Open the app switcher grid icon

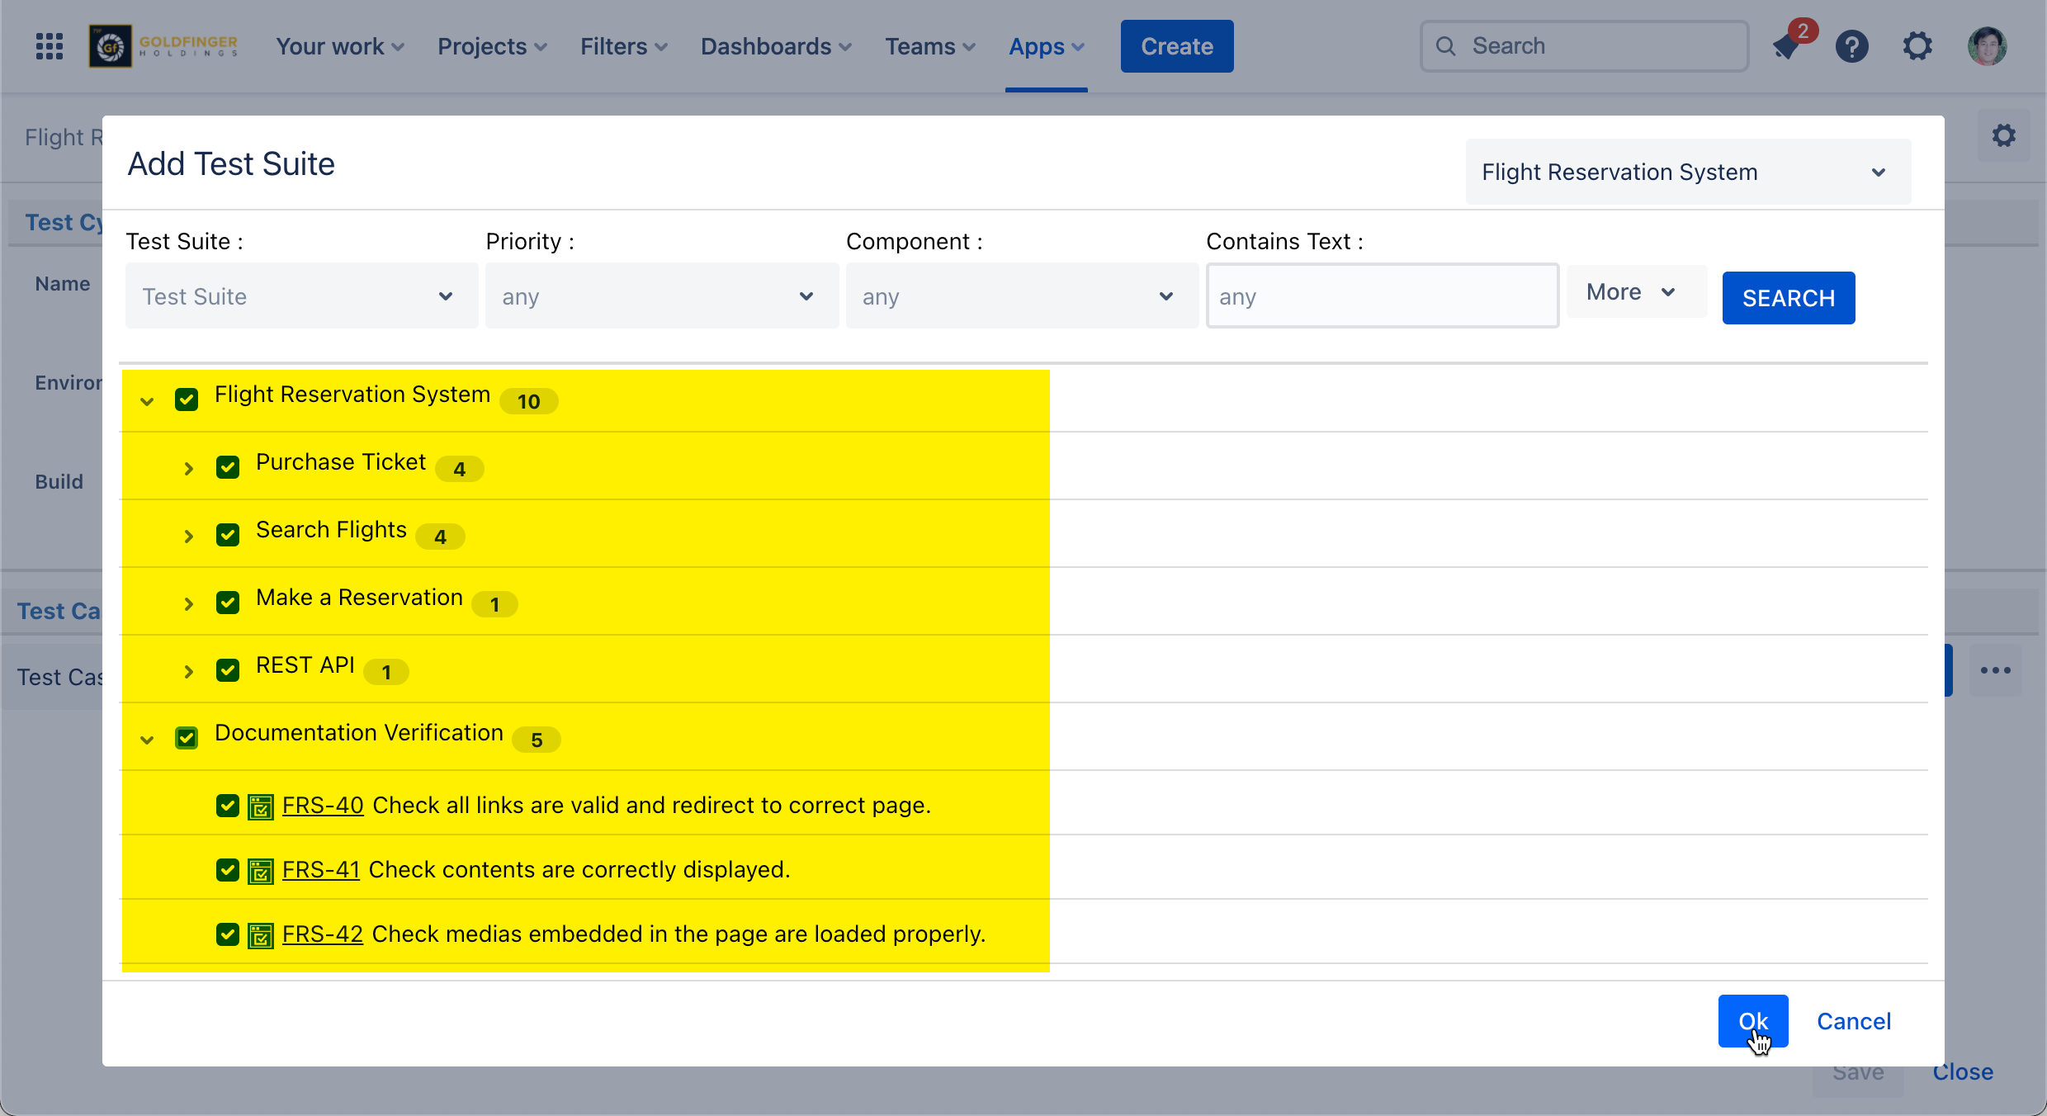click(x=50, y=46)
